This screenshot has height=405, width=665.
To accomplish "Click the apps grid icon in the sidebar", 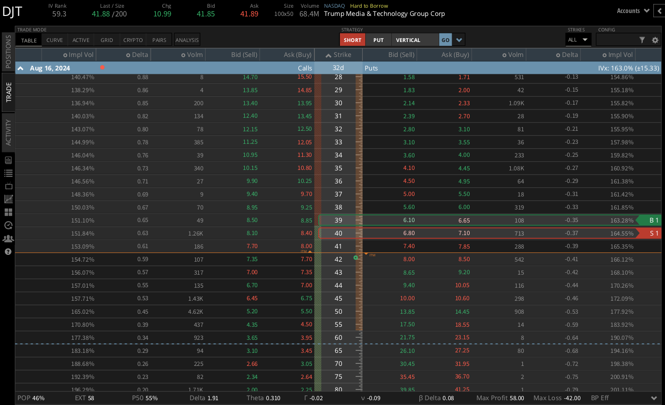I will pos(7,212).
